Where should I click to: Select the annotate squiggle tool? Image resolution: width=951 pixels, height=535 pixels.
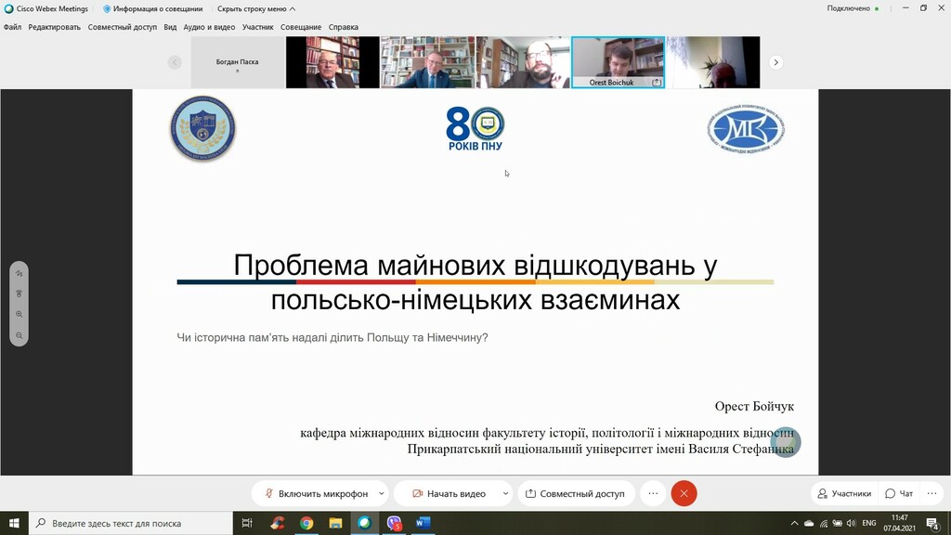coord(19,273)
